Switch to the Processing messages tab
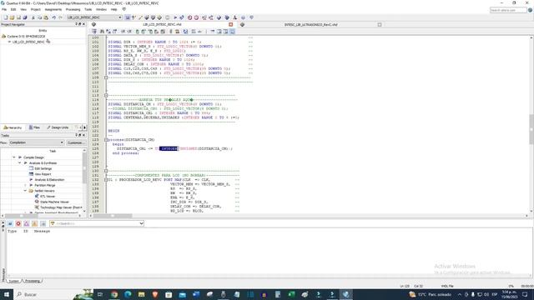Screen dimensions: 534x300 point(33,281)
